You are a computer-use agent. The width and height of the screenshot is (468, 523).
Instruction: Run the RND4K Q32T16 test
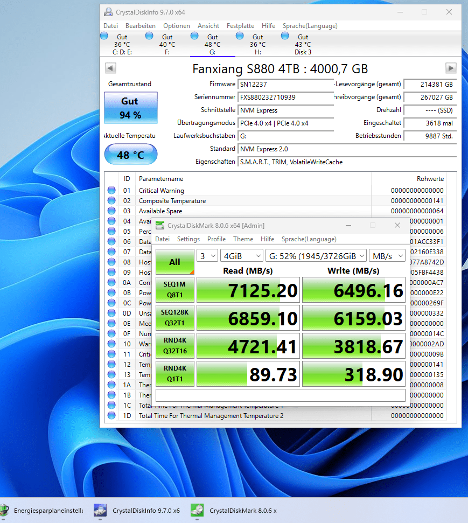click(175, 346)
